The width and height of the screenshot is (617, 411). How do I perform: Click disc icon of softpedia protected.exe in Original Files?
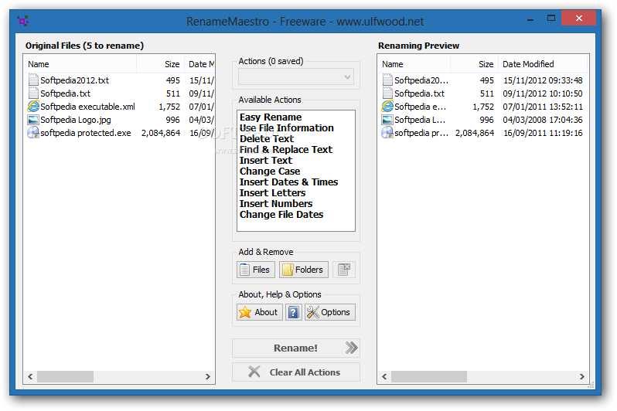33,133
